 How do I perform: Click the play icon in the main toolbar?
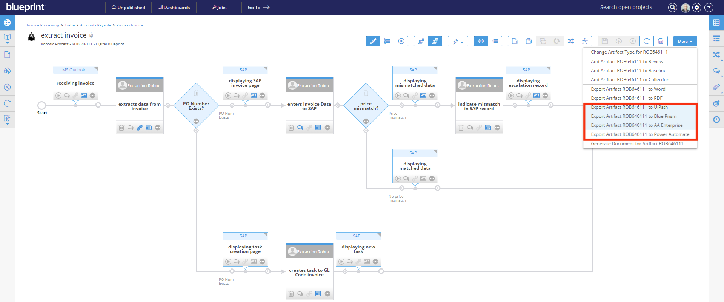pos(401,41)
